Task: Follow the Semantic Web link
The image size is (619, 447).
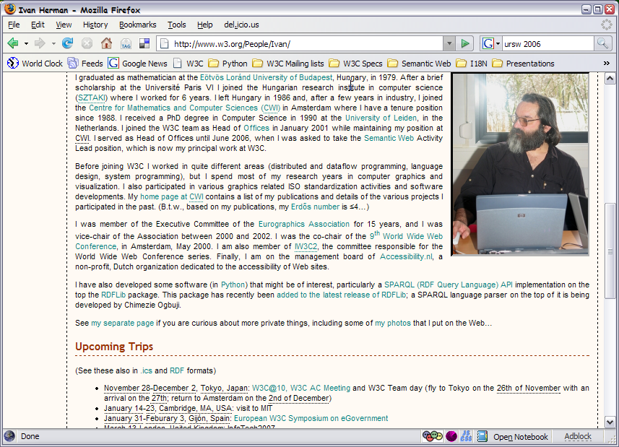Action: coord(391,137)
